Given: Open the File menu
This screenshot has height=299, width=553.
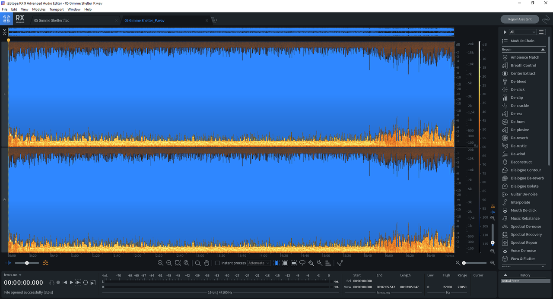Looking at the screenshot, I should (4, 9).
